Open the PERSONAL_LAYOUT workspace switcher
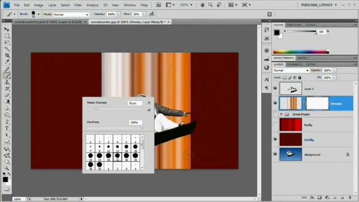Screen dimensions: 359x202 coord(319,5)
